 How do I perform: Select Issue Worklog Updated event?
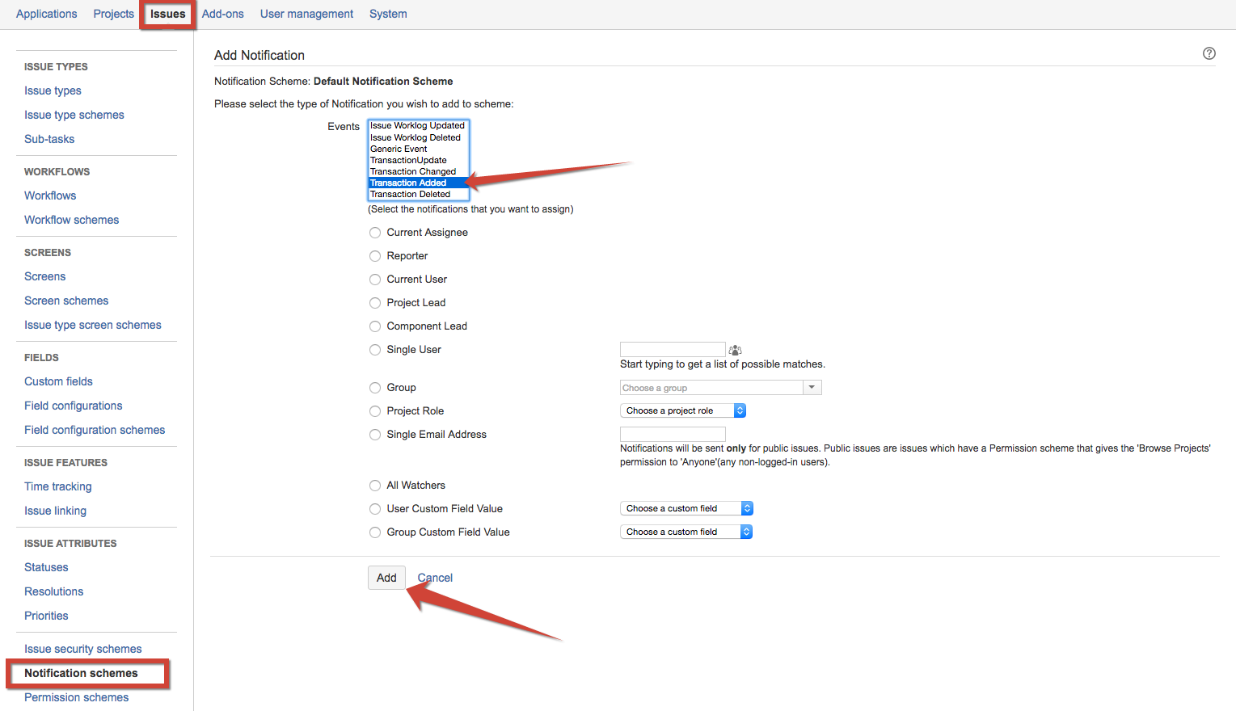417,125
